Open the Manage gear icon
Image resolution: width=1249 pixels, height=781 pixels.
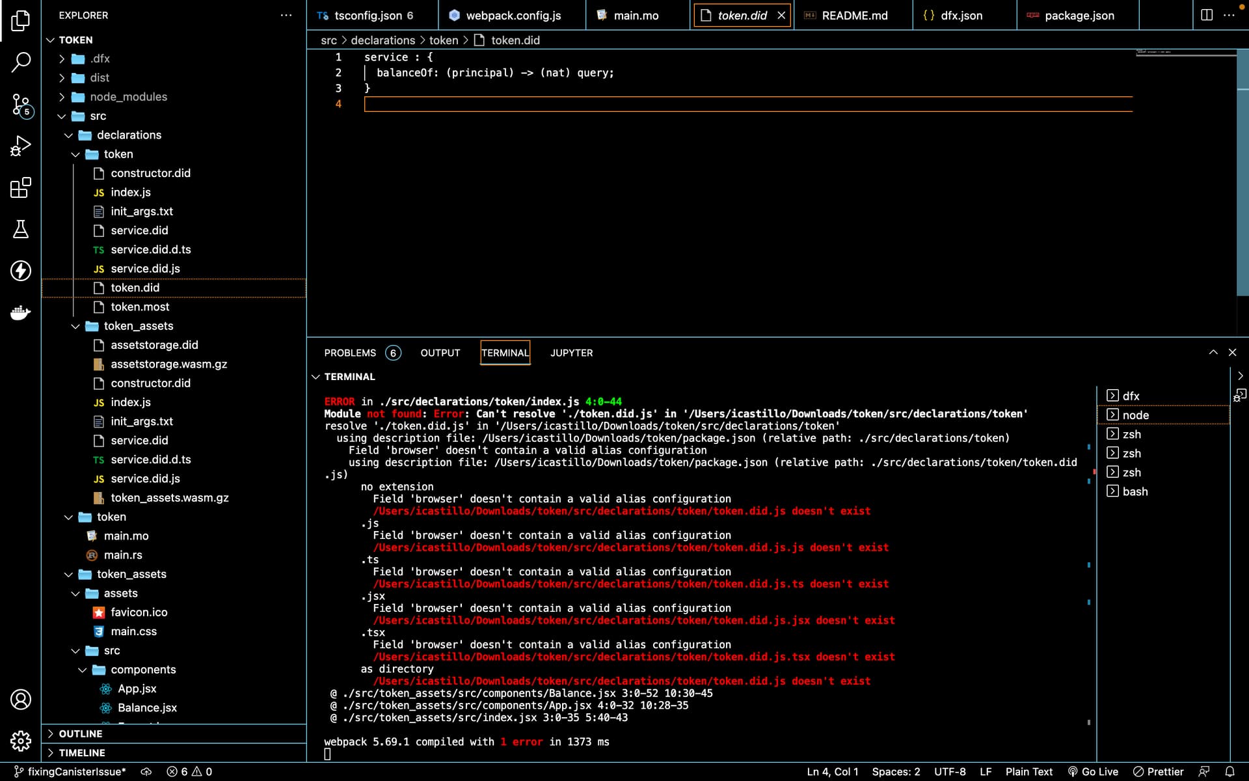[x=21, y=741]
